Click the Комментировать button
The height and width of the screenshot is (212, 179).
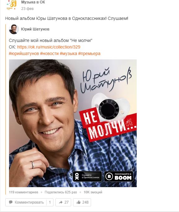29,202
